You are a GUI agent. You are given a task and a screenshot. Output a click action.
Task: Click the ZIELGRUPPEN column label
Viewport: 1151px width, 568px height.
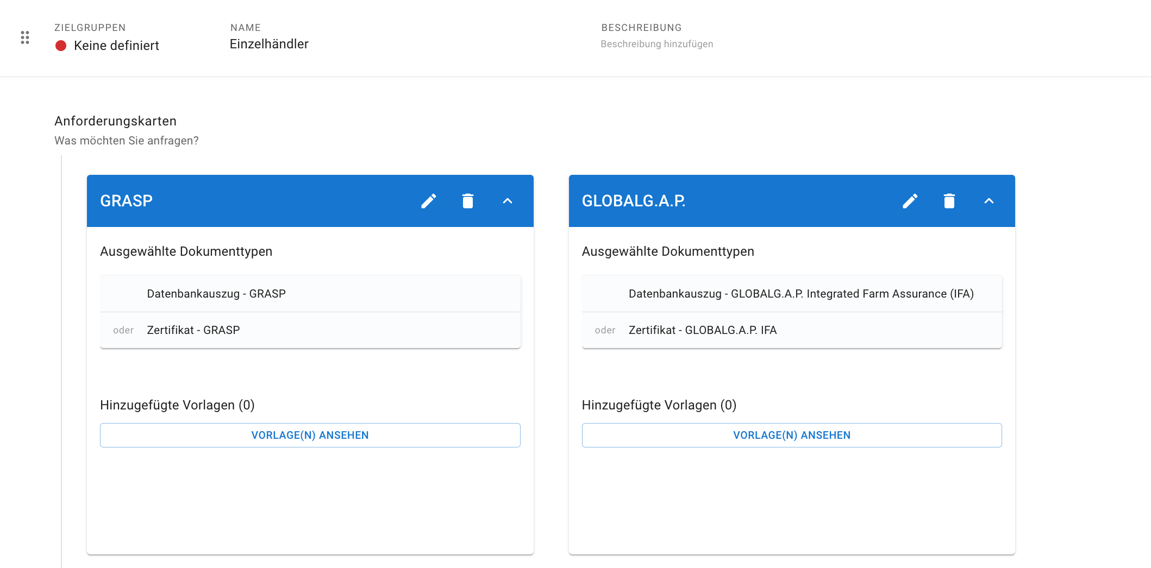[x=90, y=28]
